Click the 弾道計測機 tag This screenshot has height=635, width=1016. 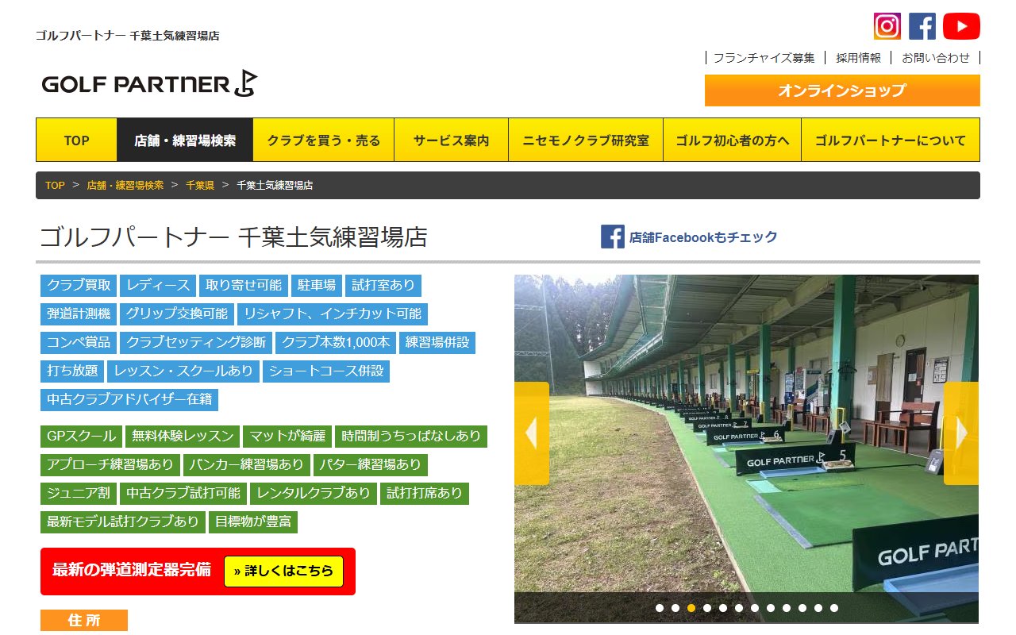point(79,314)
